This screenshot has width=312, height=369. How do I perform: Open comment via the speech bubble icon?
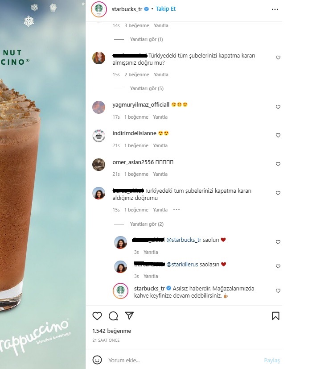[113, 316]
